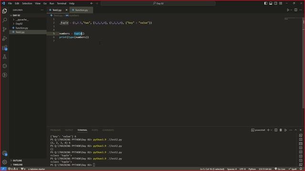Select the TERMINAL panel tab
Screen dimensions: 305x171
(82, 130)
